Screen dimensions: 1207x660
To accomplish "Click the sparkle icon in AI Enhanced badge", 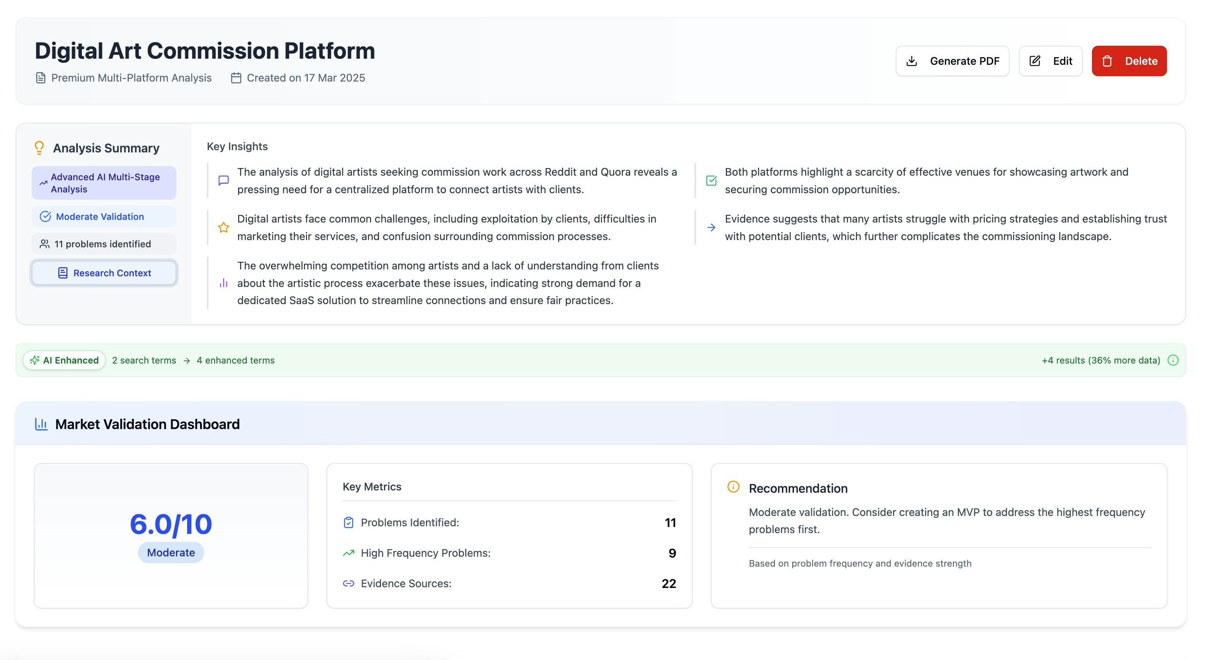I will click(x=35, y=360).
